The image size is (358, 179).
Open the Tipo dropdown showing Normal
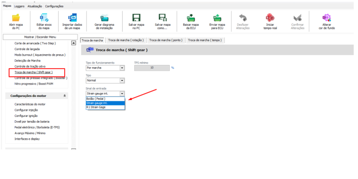click(x=122, y=81)
